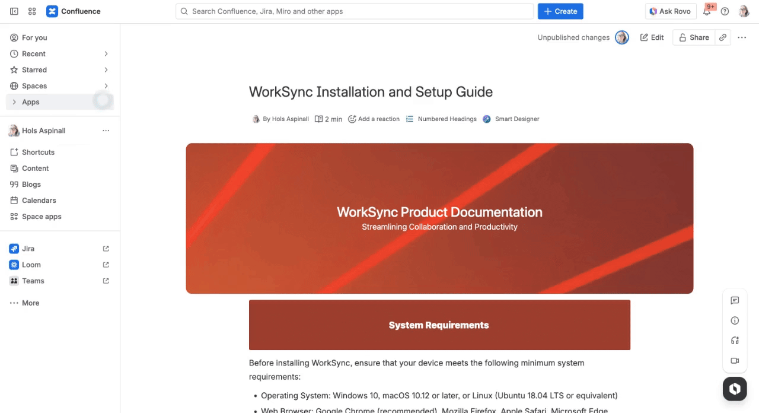Open the comments panel icon
This screenshot has width=759, height=413.
coord(735,300)
